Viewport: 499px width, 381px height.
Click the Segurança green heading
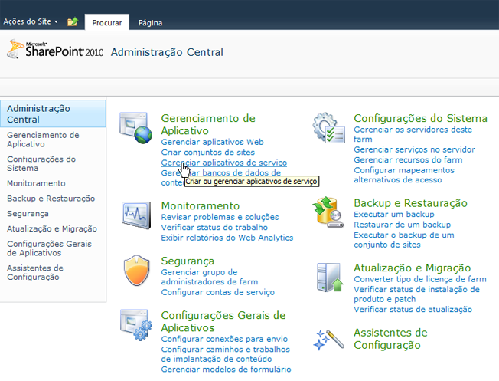coord(188,261)
